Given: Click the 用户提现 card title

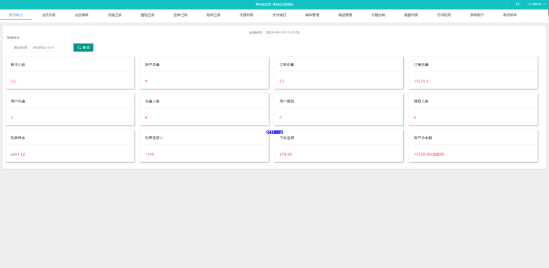Looking at the screenshot, I should (x=287, y=101).
